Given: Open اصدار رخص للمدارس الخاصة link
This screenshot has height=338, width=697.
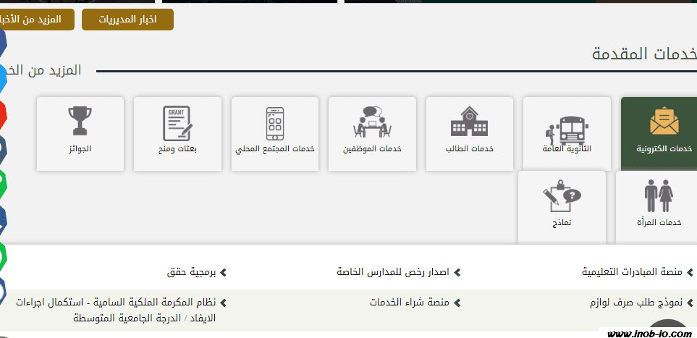Looking at the screenshot, I should [393, 272].
